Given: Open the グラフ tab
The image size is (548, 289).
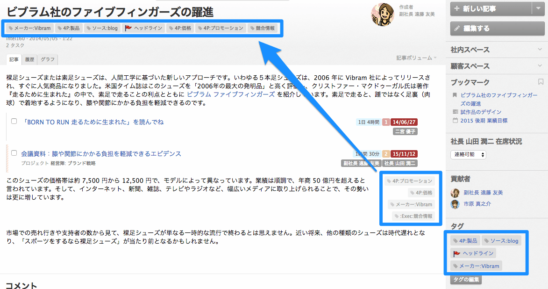Looking at the screenshot, I should [48, 59].
